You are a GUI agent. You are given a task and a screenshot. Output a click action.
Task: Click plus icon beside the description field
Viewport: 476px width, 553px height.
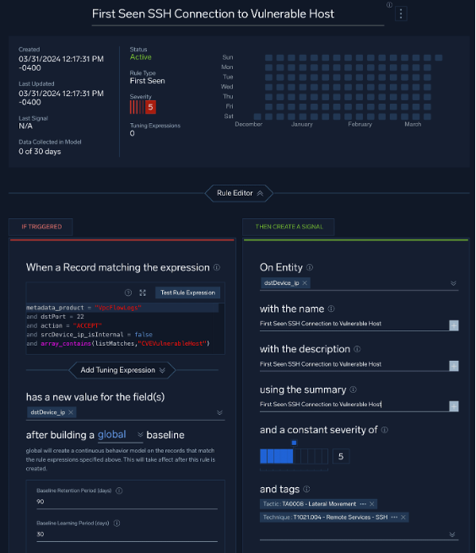(x=454, y=366)
